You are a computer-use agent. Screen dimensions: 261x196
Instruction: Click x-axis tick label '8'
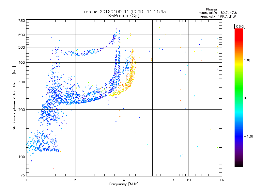pos(173,180)
